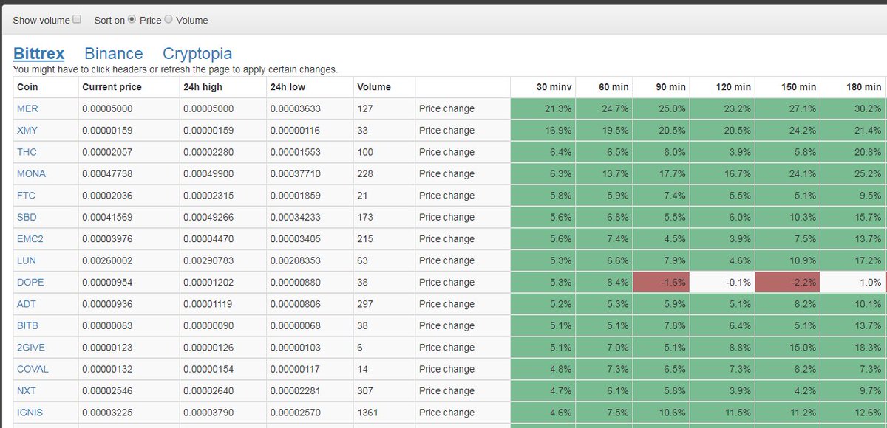Click IGNIS volume 1361 cell
This screenshot has width=887, height=428.
pyautogui.click(x=384, y=413)
